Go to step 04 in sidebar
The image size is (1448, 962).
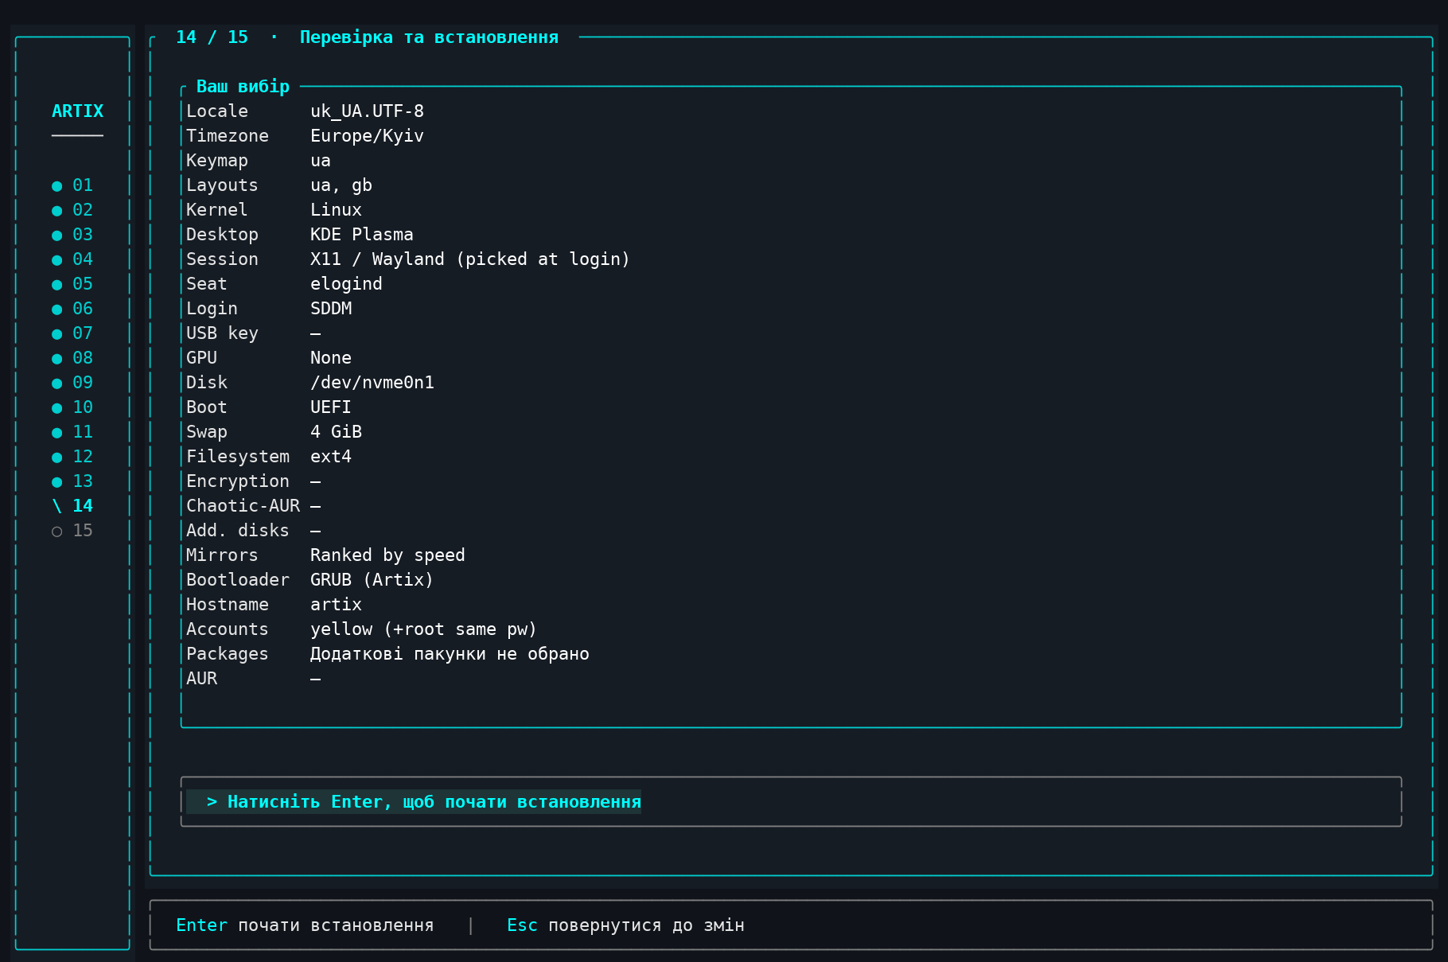coord(72,259)
